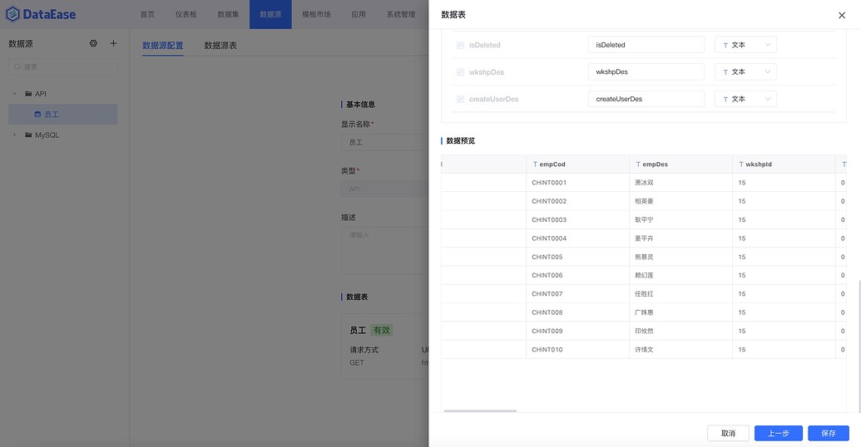861x447 pixels.
Task: Open 数据集 menu
Action: pos(229,14)
